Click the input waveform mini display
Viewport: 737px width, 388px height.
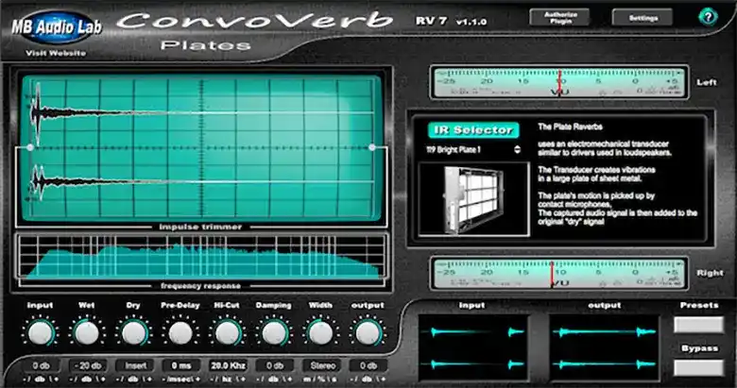(473, 347)
